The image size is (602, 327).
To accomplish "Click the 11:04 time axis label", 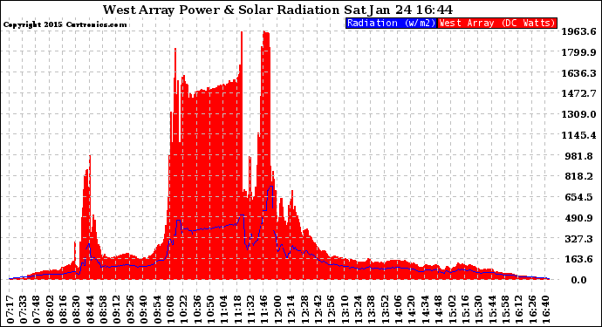I will pyautogui.click(x=223, y=310).
